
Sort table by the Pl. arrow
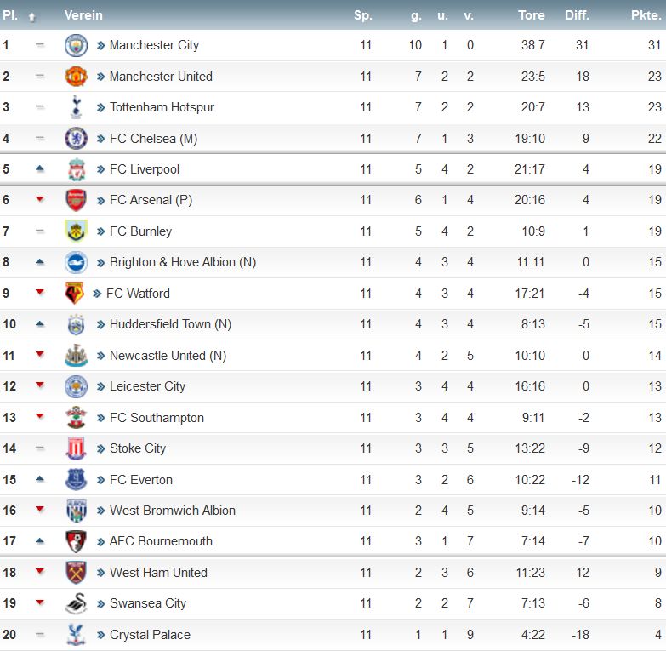coord(31,17)
